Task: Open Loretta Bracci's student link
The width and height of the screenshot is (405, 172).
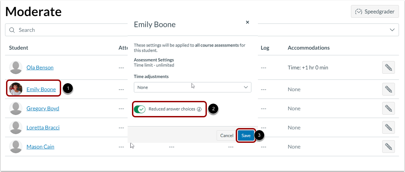Action: coord(43,127)
